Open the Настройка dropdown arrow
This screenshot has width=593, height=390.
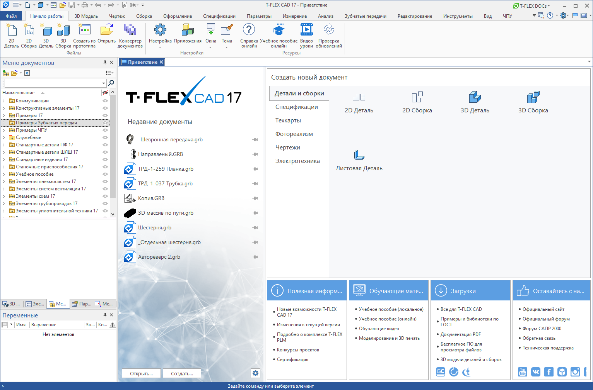tap(160, 47)
